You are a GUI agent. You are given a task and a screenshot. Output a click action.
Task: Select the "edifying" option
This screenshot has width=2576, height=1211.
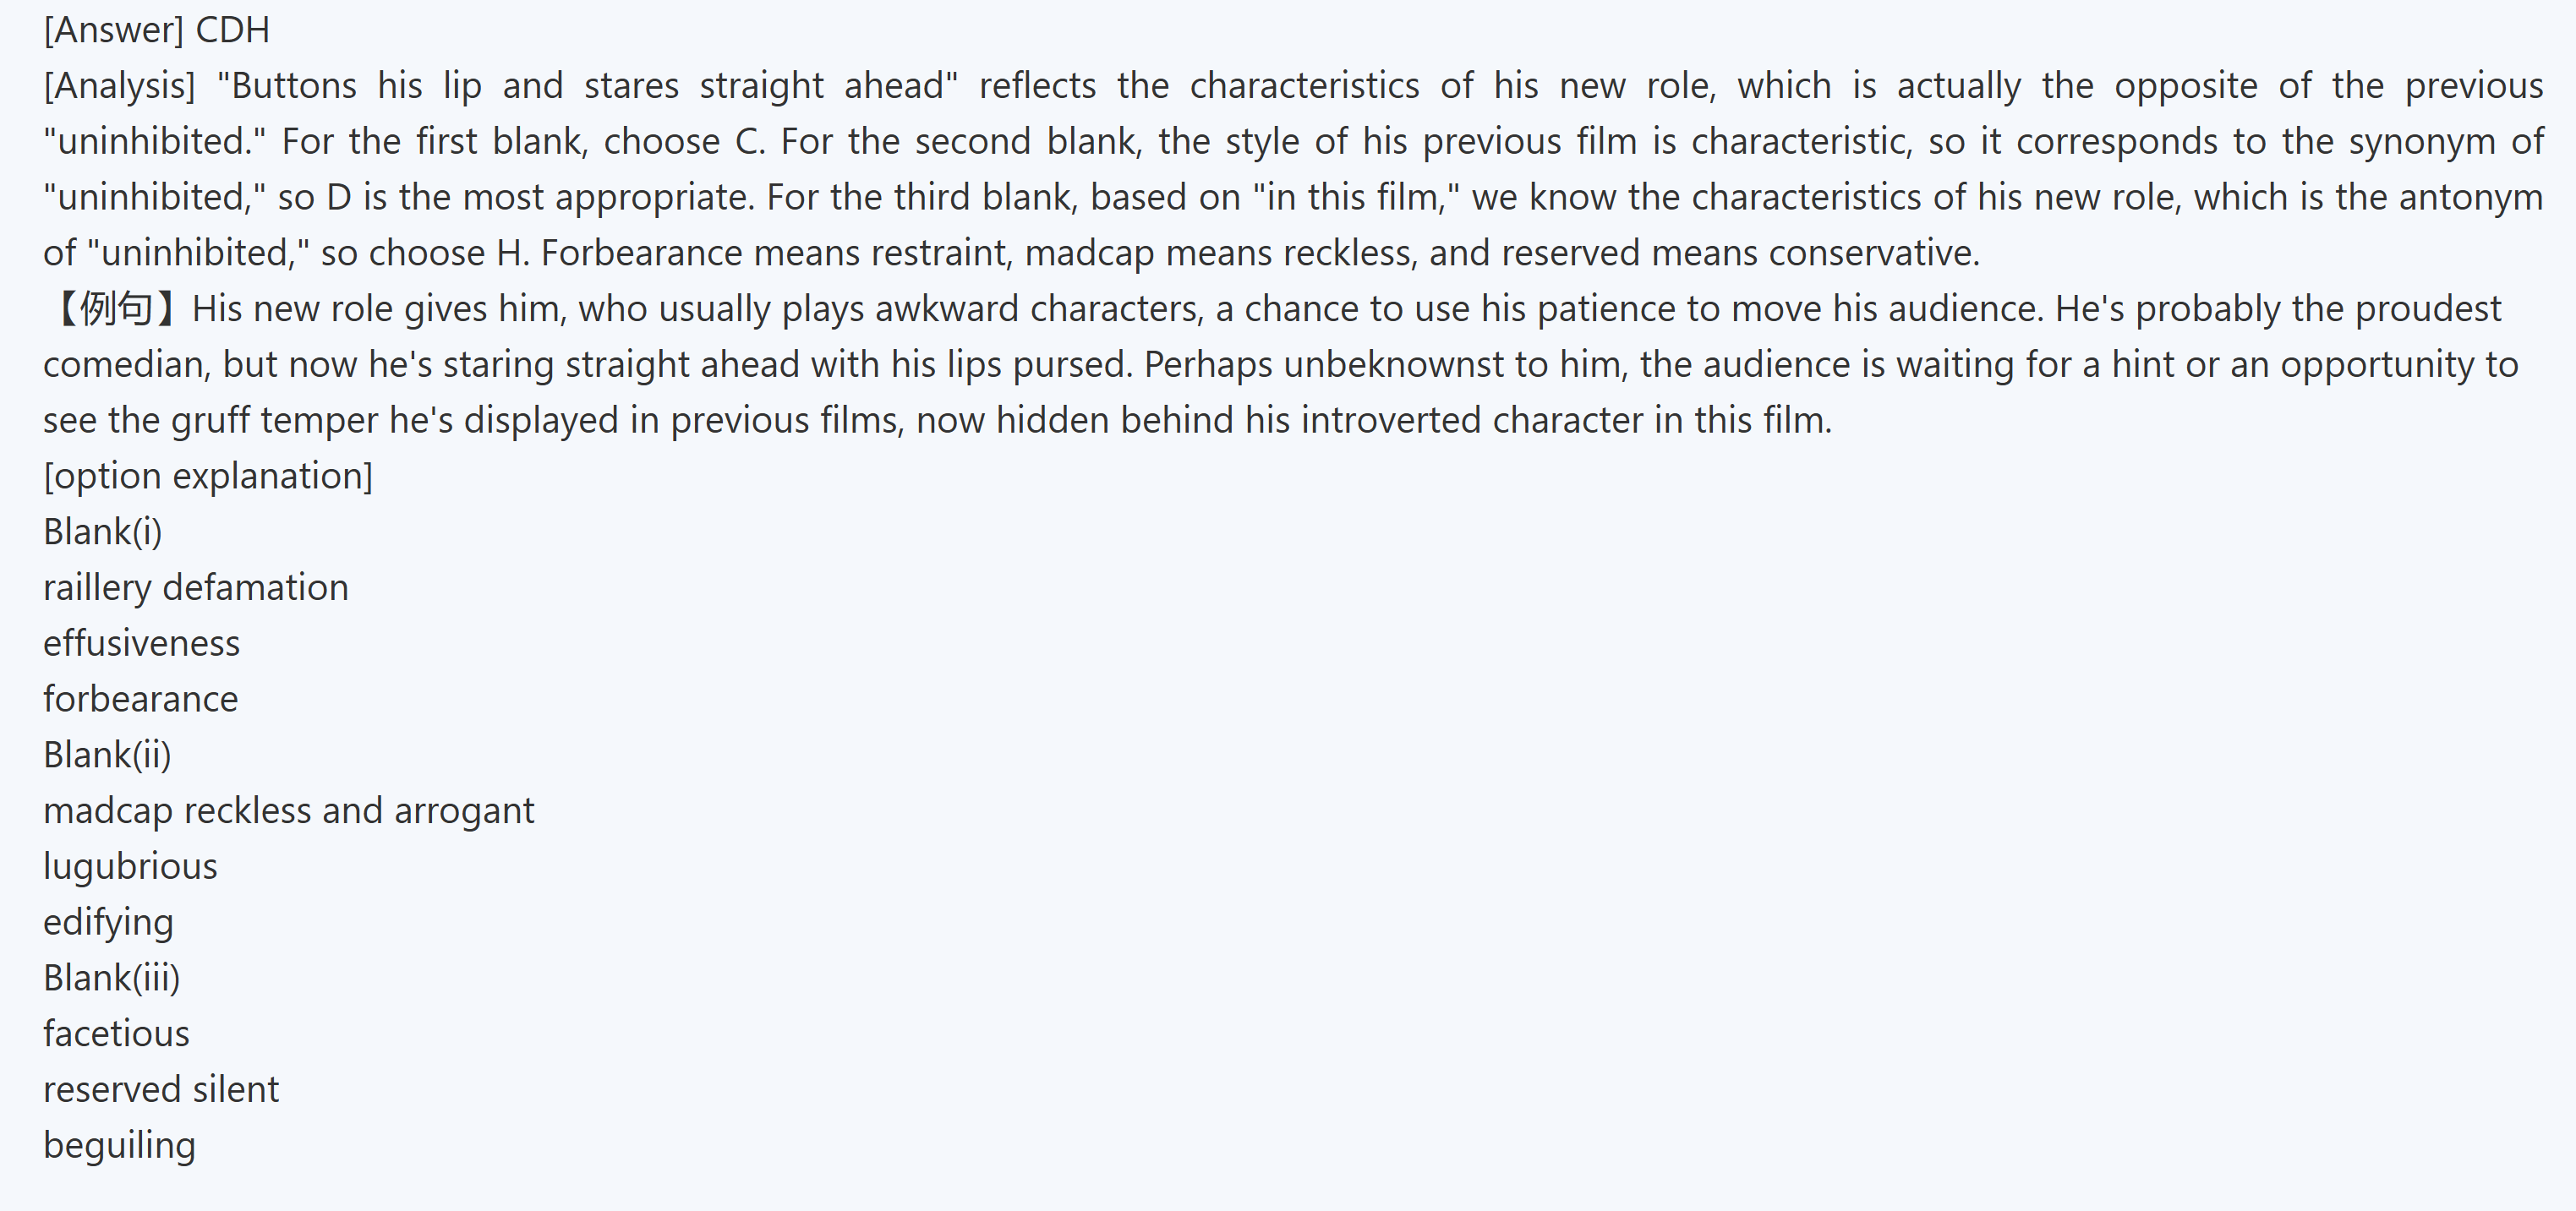[108, 922]
